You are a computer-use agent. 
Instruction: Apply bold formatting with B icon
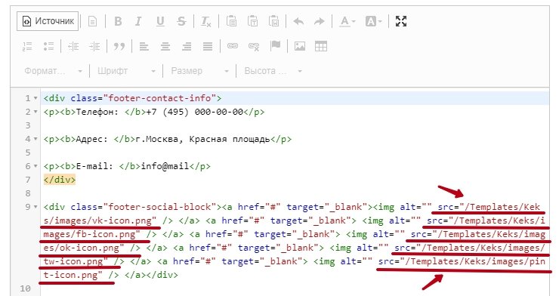(118, 21)
